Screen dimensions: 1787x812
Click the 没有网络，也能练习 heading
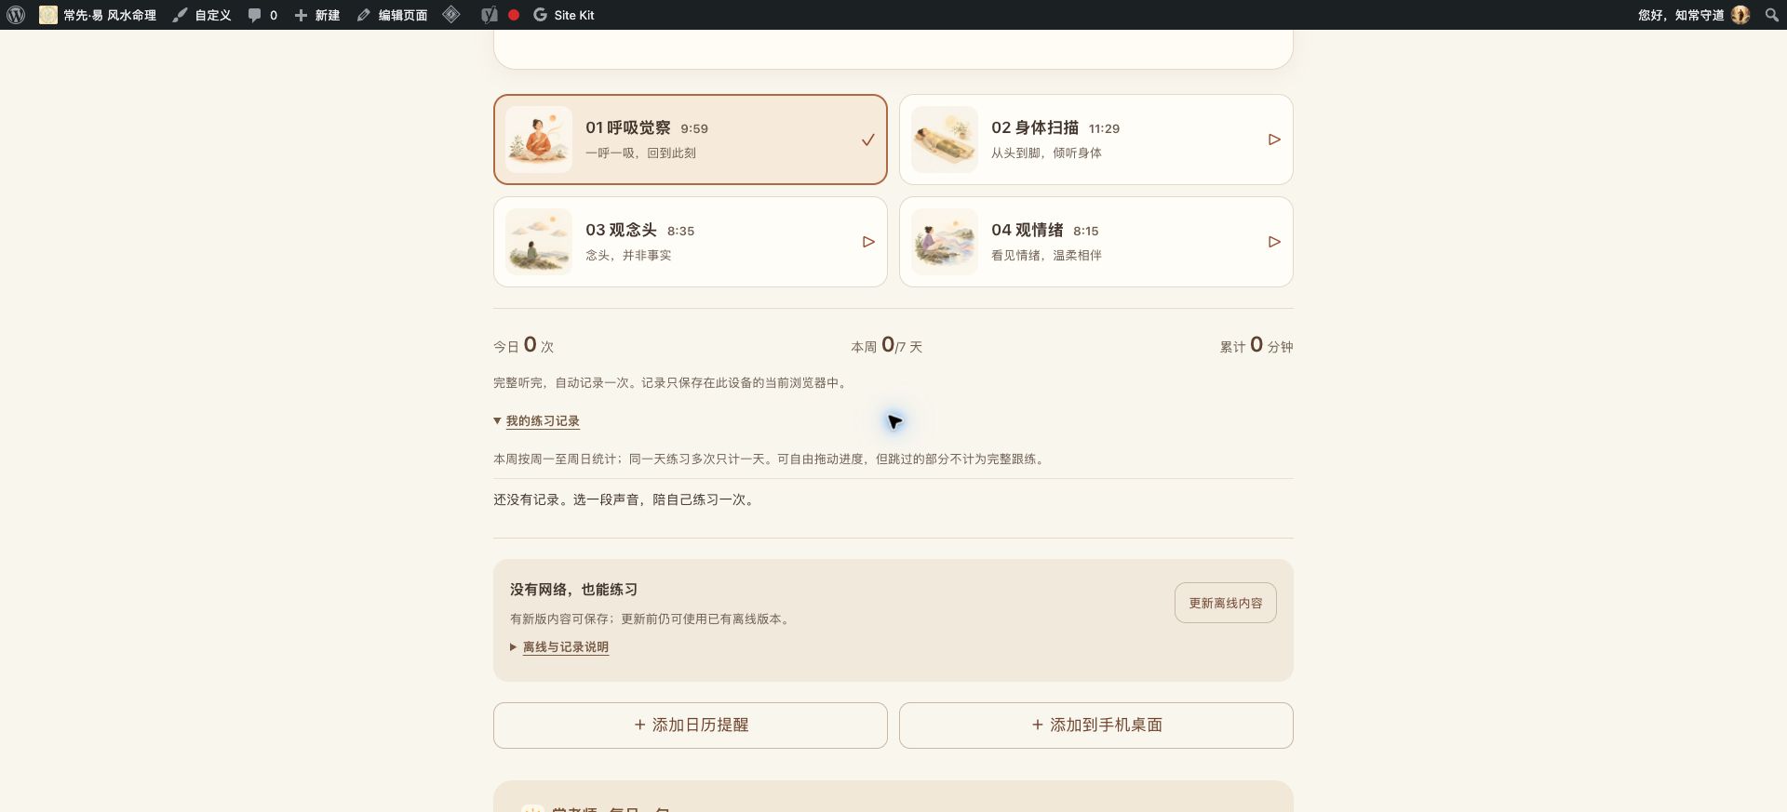[x=573, y=590]
